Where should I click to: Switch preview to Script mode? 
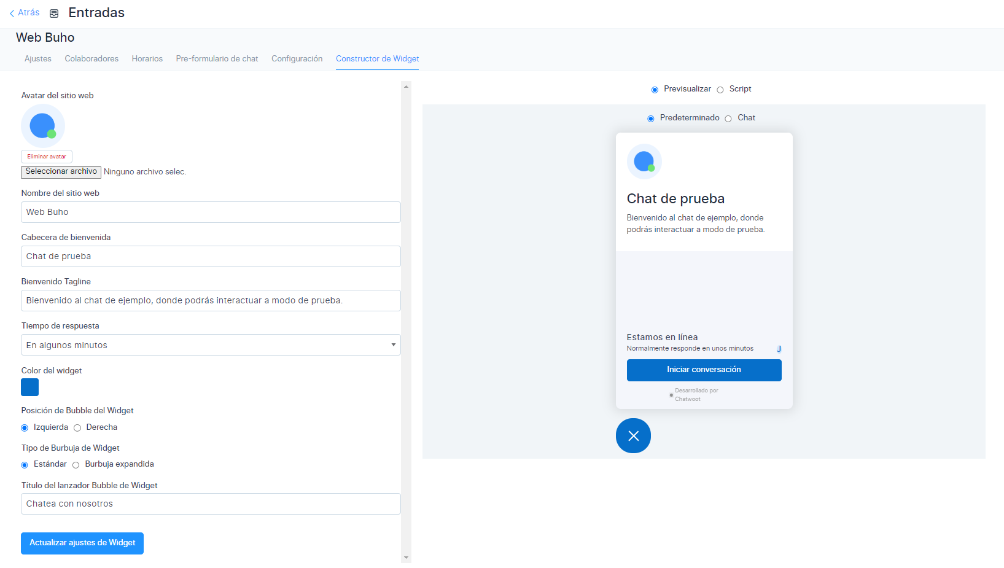coord(720,90)
